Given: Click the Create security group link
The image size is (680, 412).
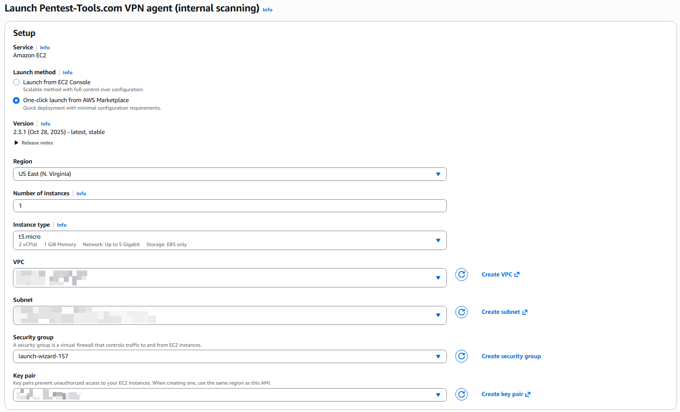Looking at the screenshot, I should (511, 356).
